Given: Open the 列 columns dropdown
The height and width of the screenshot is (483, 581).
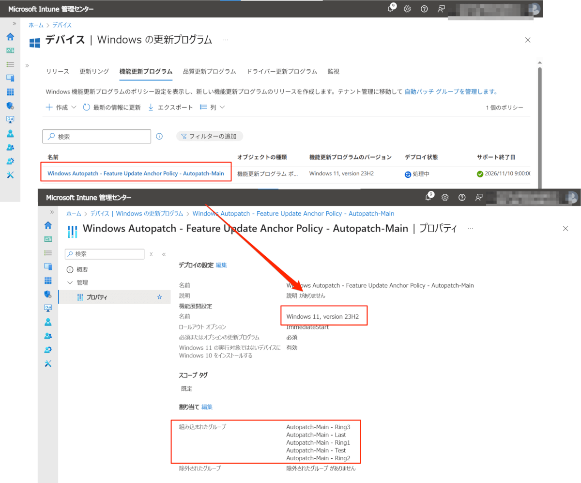Looking at the screenshot, I should click(x=213, y=108).
